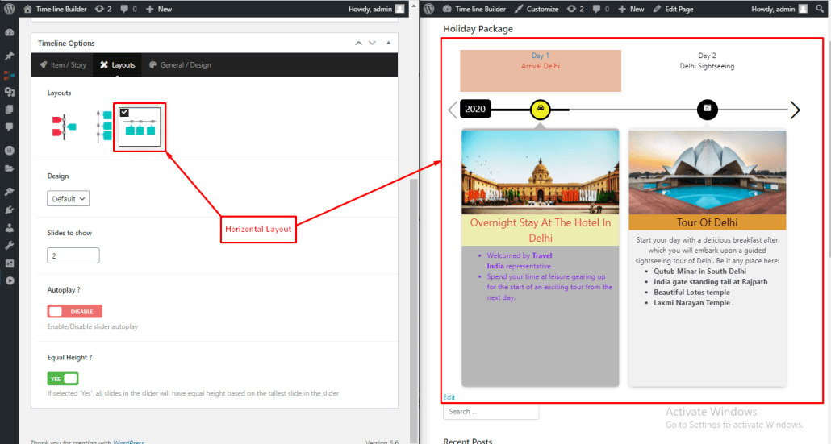Open Comments sidebar icon
This screenshot has height=444, width=831.
coord(10,127)
